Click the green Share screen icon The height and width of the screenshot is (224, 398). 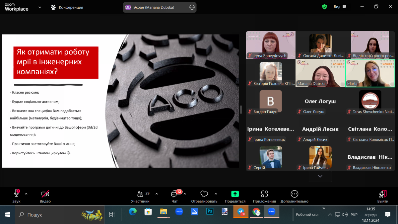click(x=235, y=194)
